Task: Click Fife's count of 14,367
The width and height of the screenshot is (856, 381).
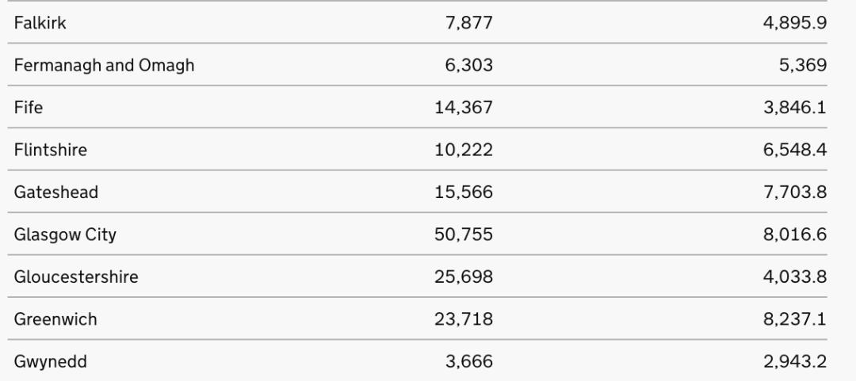Action: tap(464, 108)
